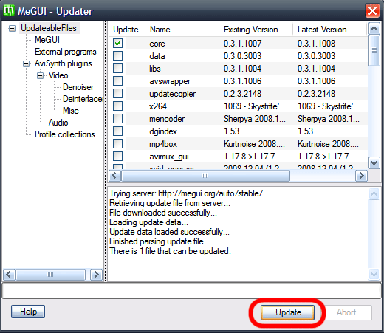Click latest version 0.3.1.1008 cell
The image size is (384, 333).
[316, 44]
